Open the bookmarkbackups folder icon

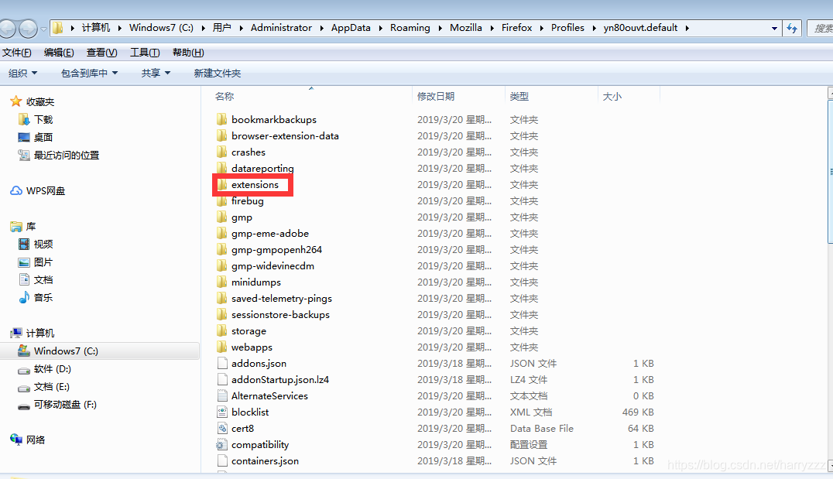pyautogui.click(x=222, y=119)
